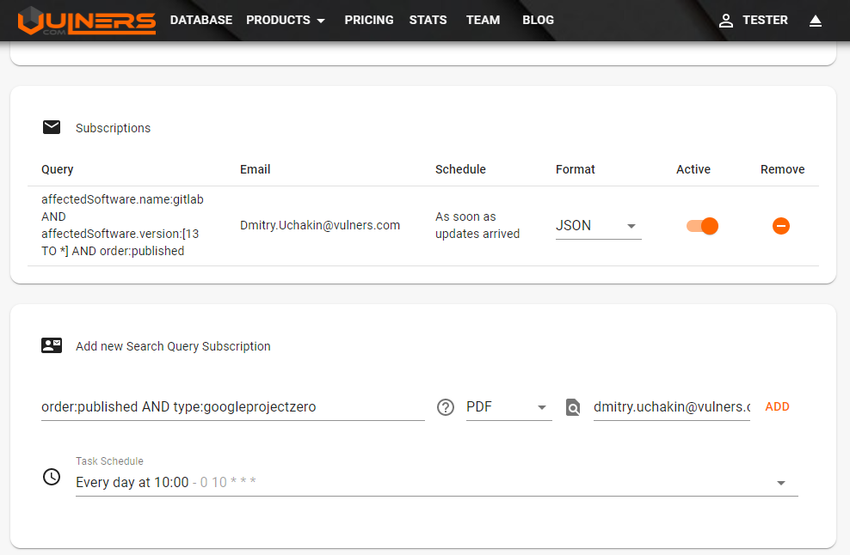Click the eject-style triangle icon in header

pyautogui.click(x=816, y=21)
